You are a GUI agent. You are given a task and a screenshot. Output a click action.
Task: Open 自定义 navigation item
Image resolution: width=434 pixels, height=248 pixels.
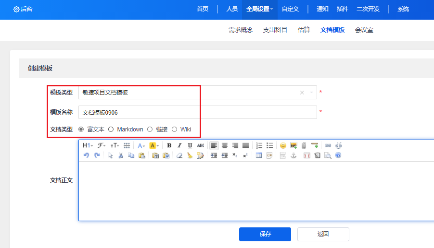[290, 9]
